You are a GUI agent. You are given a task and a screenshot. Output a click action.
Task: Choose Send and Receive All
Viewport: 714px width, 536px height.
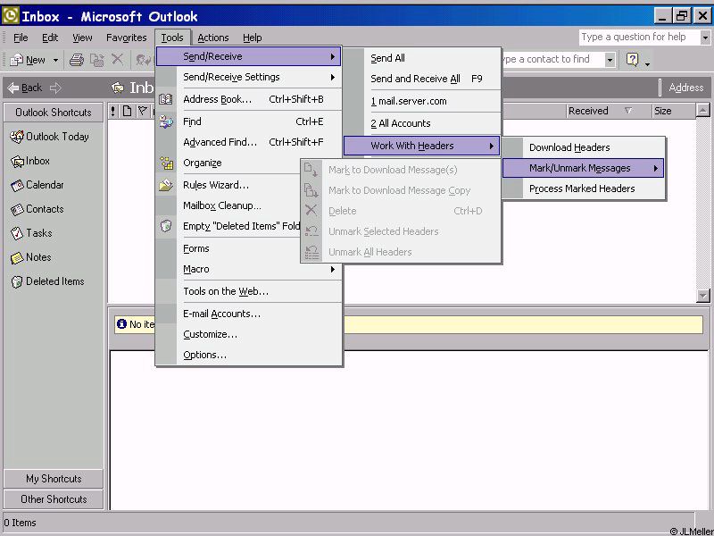415,79
